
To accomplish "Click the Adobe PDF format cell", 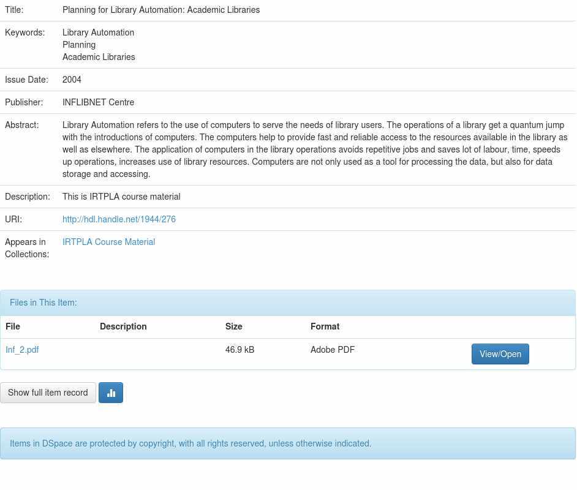I will point(333,350).
